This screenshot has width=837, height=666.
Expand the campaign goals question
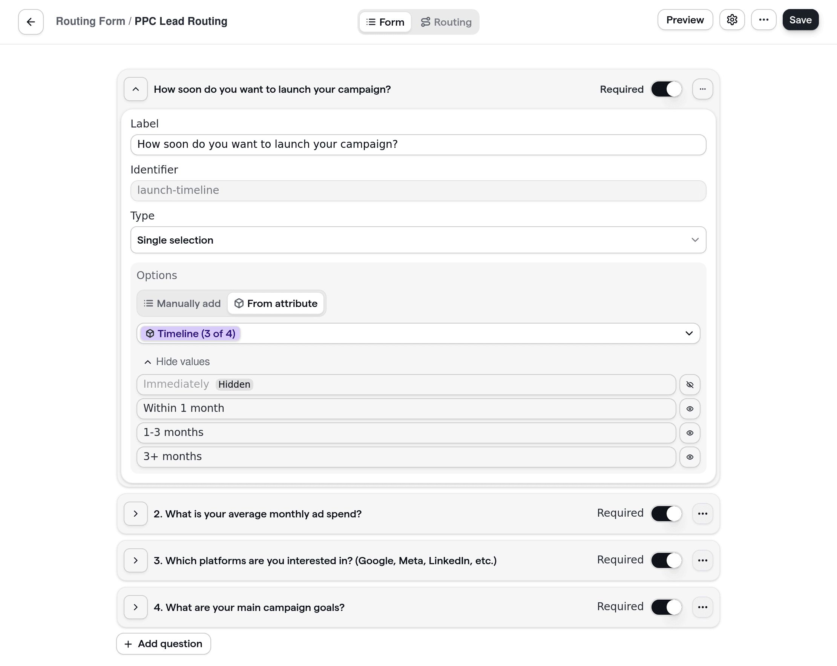(x=135, y=607)
